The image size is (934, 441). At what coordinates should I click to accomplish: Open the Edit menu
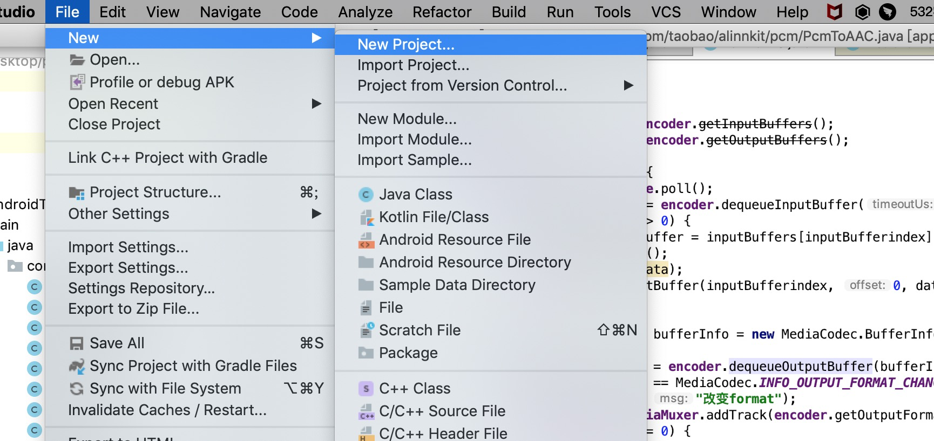112,12
